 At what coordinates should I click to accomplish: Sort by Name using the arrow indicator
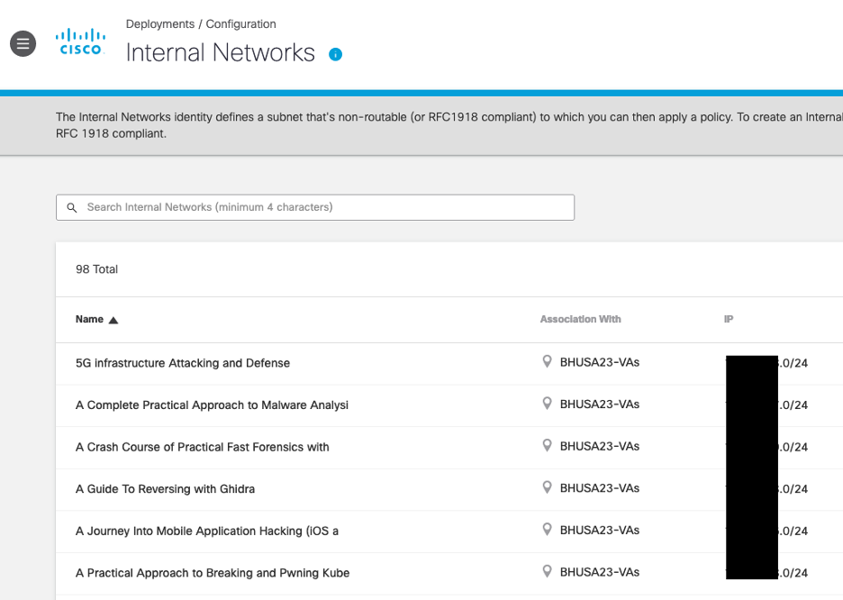[x=113, y=320]
